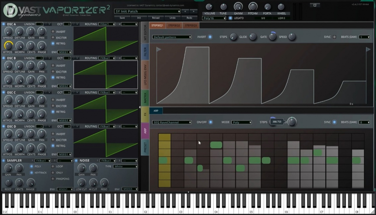Screen dimensions: 376x215
Task: Click the step sequencer GATE knob
Action: click(272, 37)
